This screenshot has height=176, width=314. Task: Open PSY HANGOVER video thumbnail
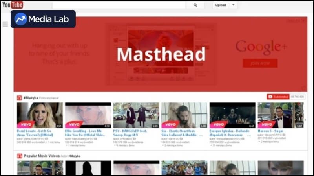tap(136, 115)
